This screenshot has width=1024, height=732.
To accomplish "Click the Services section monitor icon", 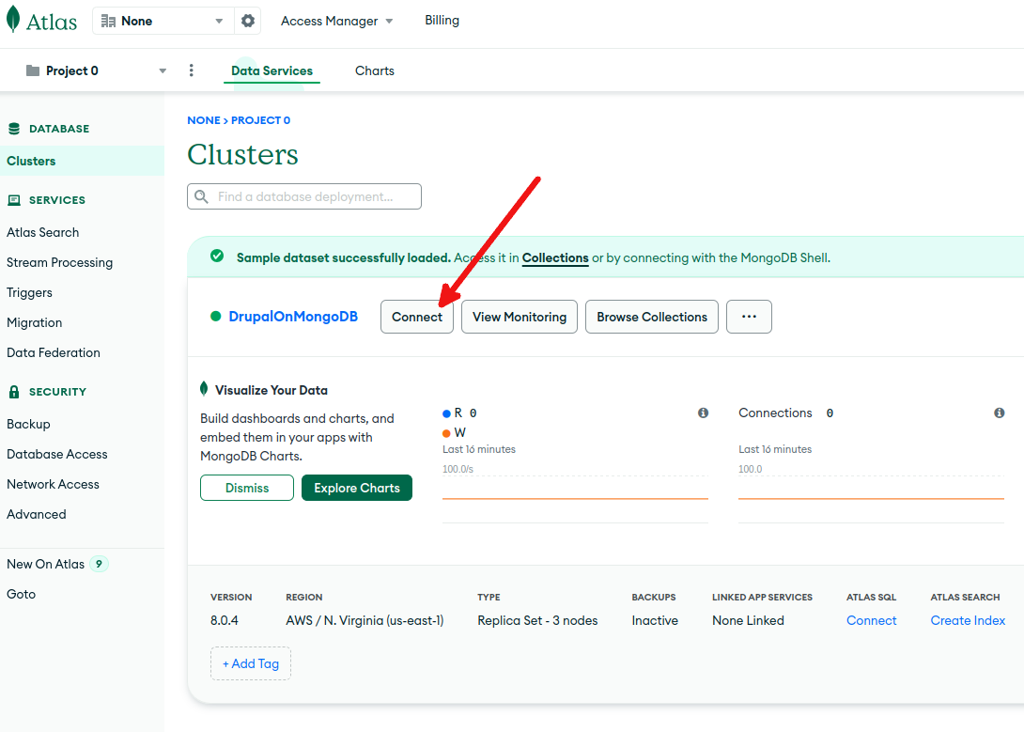I will coord(14,200).
